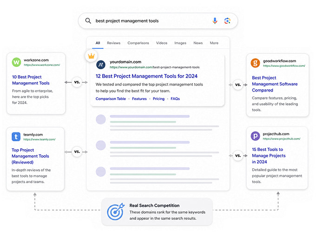This screenshot has height=237, width=316.
Task: Click 'These domains rank for' caption text
Action: (x=167, y=215)
